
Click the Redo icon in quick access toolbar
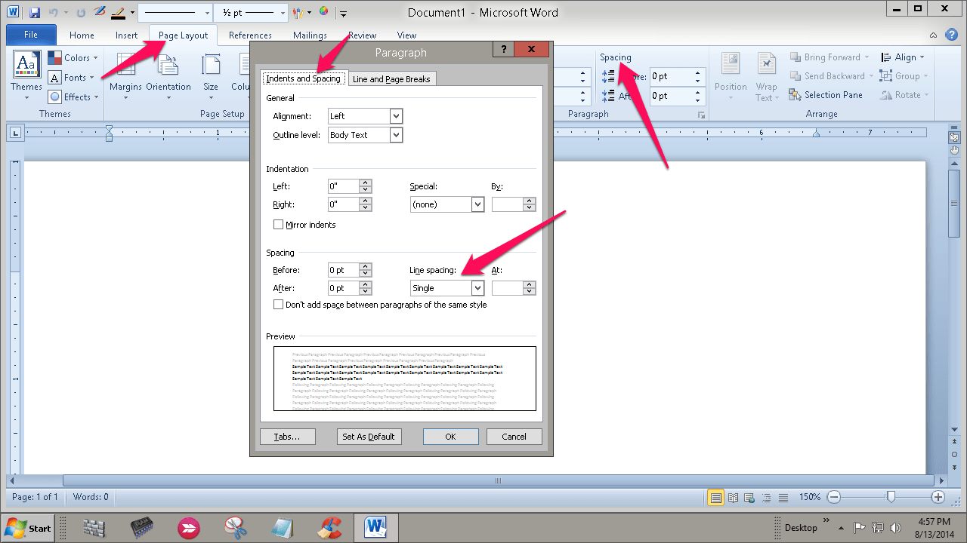tap(81, 13)
